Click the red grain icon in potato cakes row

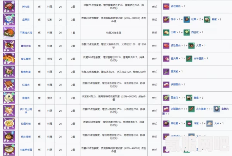[x=189, y=59]
